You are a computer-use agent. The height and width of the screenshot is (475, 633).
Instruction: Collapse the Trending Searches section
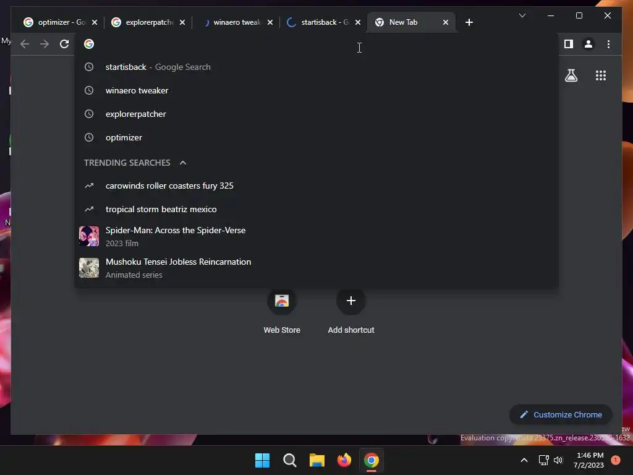[x=183, y=163]
